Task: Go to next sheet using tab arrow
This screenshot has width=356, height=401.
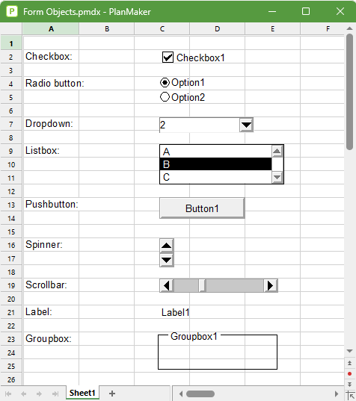Action: pos(39,394)
